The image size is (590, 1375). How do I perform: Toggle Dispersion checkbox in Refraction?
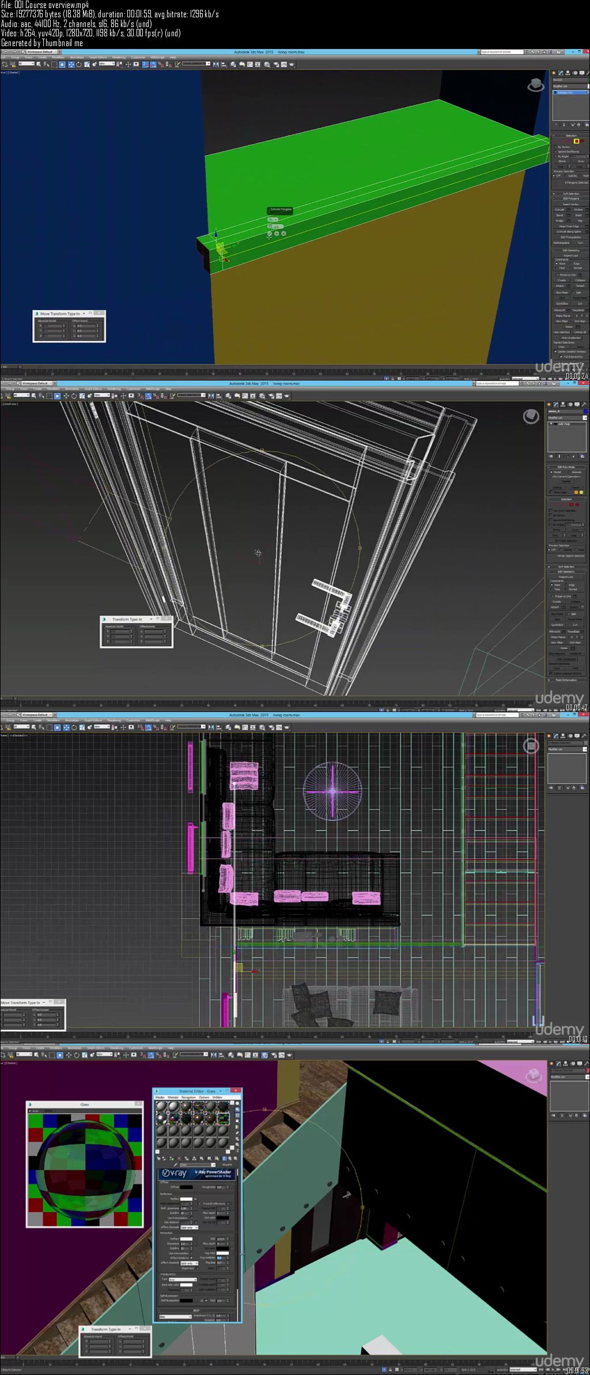(x=197, y=1268)
